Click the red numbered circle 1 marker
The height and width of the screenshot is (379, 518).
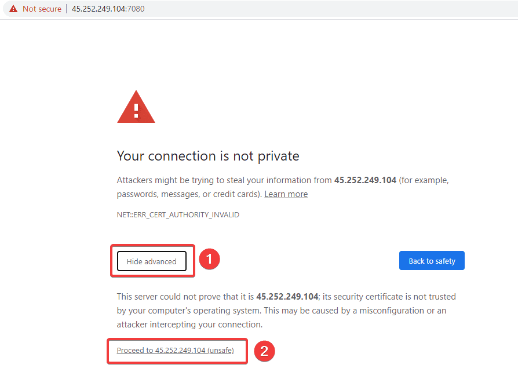[209, 260]
